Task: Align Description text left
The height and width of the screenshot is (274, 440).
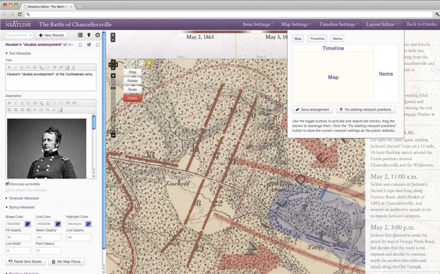Action: (9, 110)
